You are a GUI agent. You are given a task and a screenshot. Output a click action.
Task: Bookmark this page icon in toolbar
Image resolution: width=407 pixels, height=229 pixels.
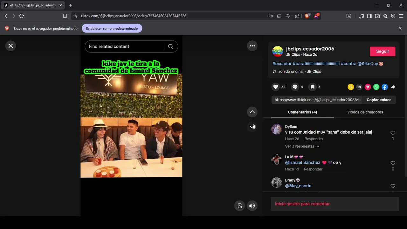pyautogui.click(x=65, y=16)
